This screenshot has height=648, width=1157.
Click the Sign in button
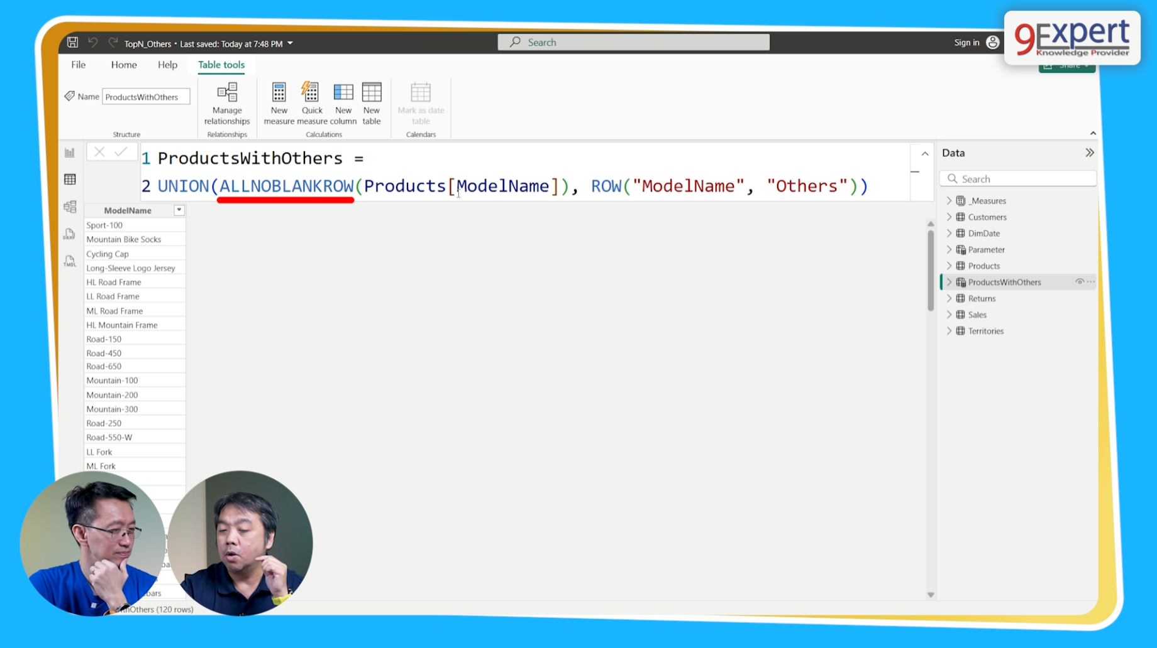[966, 42]
